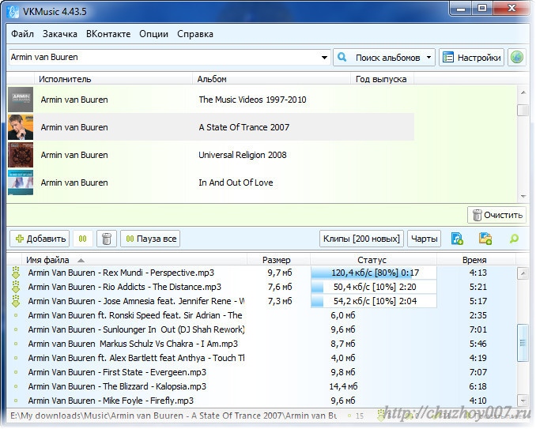The image size is (536, 429).
Task: Click download list scrollbar up arrow
Action: [523, 273]
